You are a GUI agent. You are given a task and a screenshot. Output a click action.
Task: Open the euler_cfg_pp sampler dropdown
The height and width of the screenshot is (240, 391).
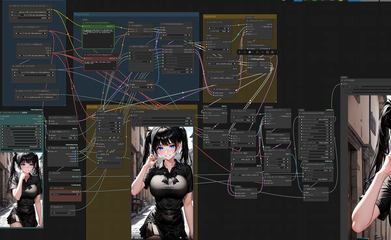click(243, 159)
